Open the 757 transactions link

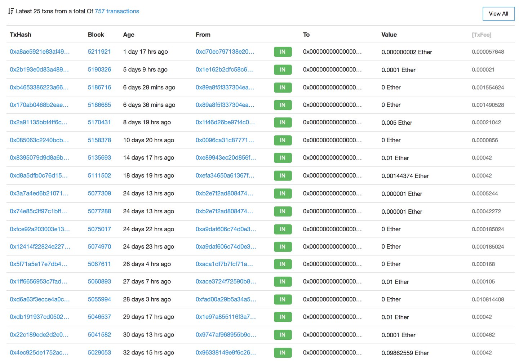pyautogui.click(x=116, y=11)
